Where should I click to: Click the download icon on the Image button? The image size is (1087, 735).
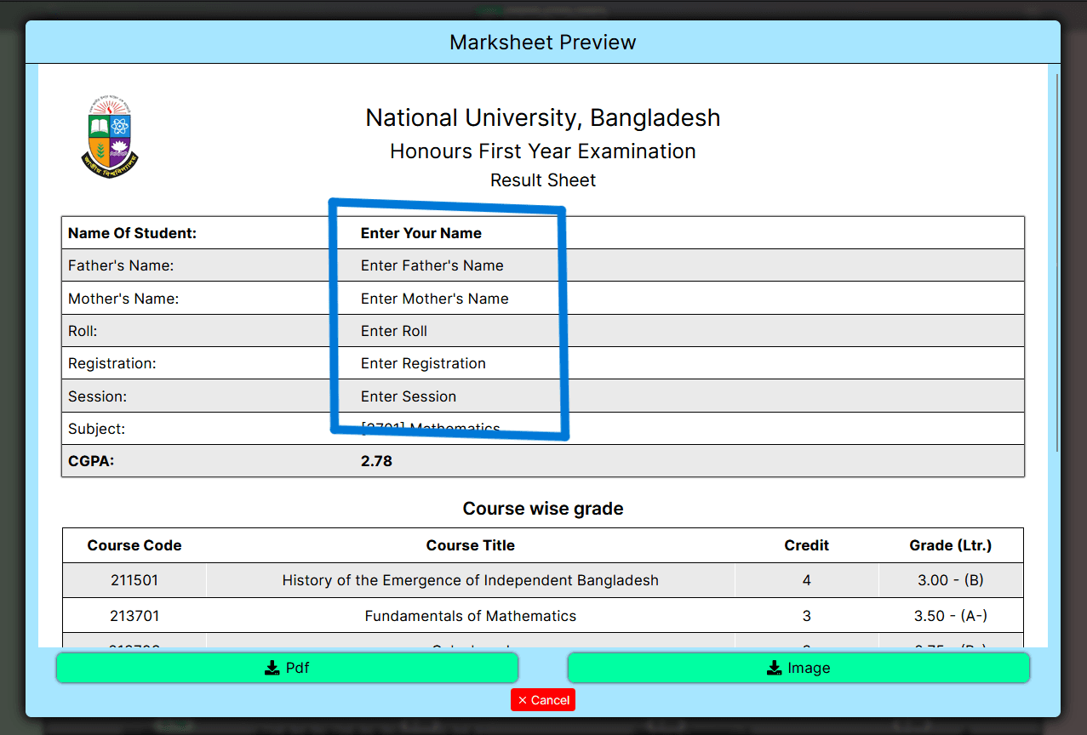coord(775,668)
